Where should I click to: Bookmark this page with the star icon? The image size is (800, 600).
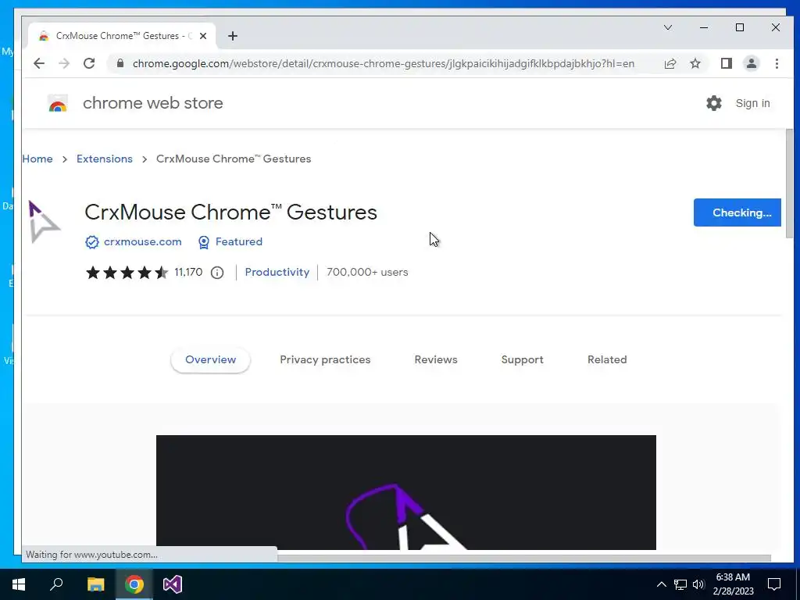[x=695, y=63]
